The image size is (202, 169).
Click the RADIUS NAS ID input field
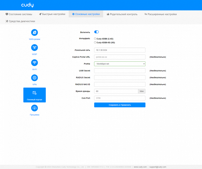tap(120, 84)
